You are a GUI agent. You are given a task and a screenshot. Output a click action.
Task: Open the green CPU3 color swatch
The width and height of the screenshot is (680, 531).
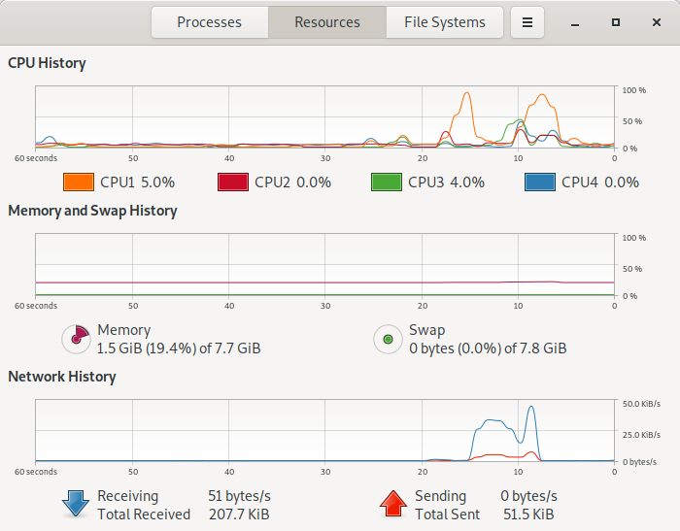point(386,182)
